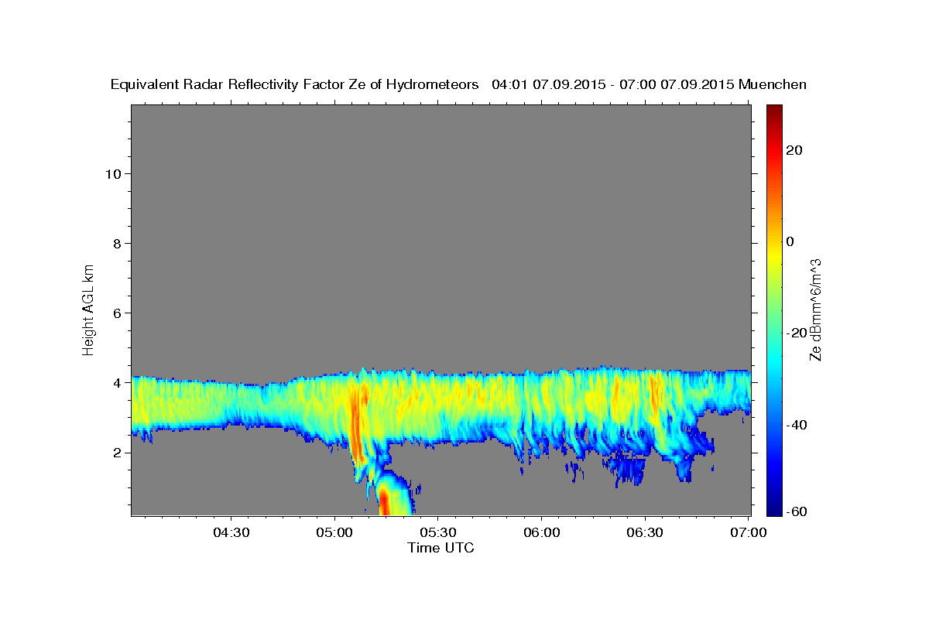
Task: Click the '07:00' time tick label
Action: pyautogui.click(x=748, y=532)
